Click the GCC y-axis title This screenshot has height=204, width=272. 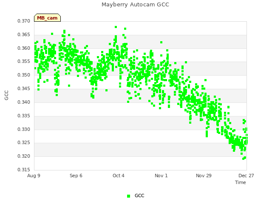6,95
